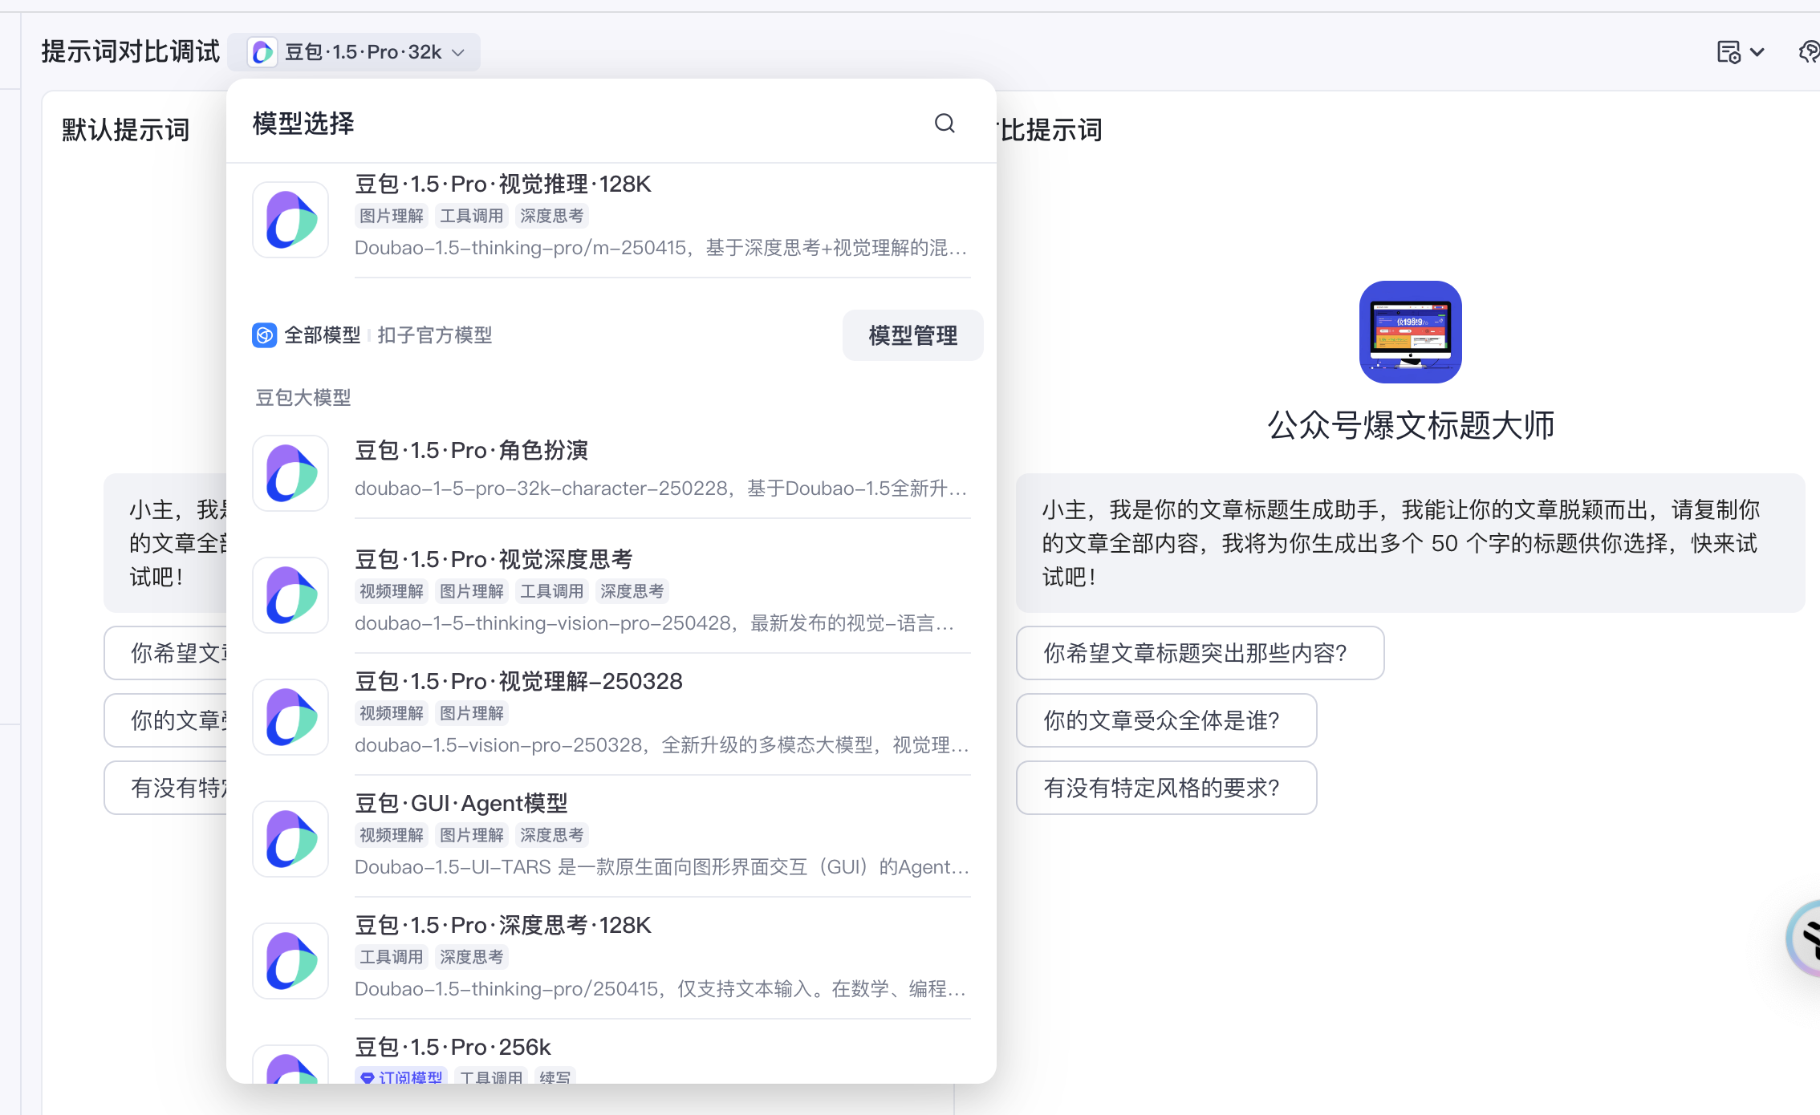Select 豆包·GUI·Agent模型 icon
Viewport: 1820px width, 1115px height.
tap(290, 839)
